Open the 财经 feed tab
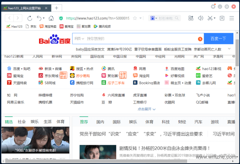This screenshot has width=240, height=164. point(182,122)
